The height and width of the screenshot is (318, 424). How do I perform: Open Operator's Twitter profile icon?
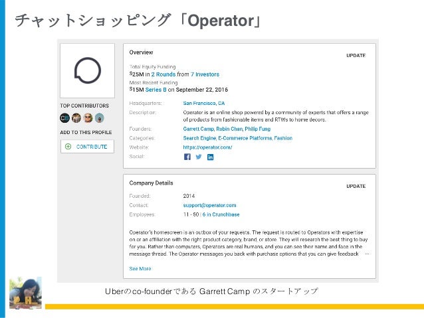pyautogui.click(x=199, y=157)
